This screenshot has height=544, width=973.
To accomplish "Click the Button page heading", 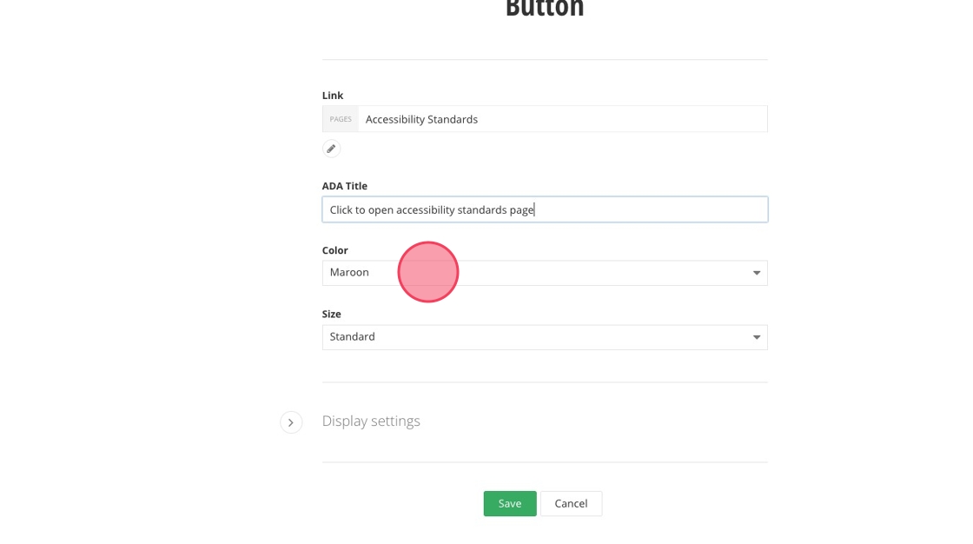I will [544, 9].
